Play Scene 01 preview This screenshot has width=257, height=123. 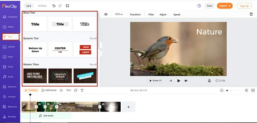click(x=156, y=81)
